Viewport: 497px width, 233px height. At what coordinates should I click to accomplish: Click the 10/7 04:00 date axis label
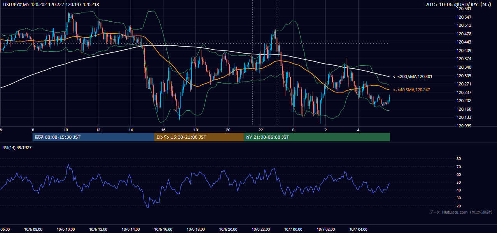tap(358, 230)
